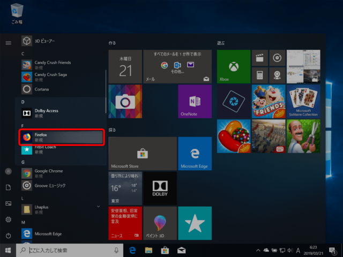Open the Microsoft Solitaire Collection tile
Viewport: 343px width, 257px height.
point(303,101)
